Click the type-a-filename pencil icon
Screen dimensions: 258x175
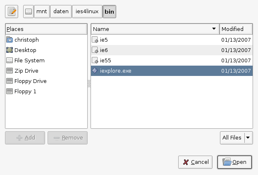pyautogui.click(x=12, y=12)
